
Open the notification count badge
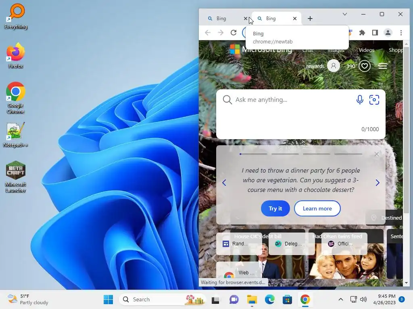click(x=402, y=299)
